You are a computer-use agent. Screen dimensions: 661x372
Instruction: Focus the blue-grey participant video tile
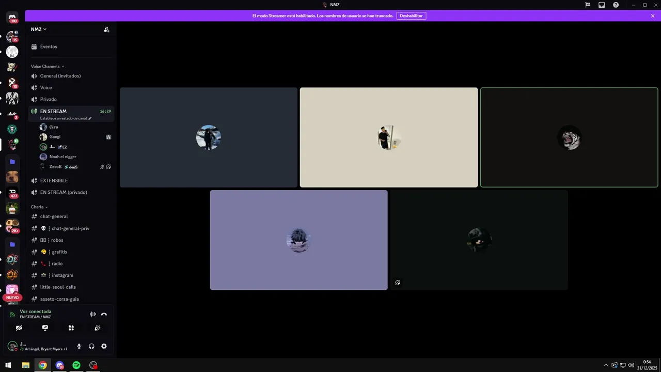click(x=209, y=137)
